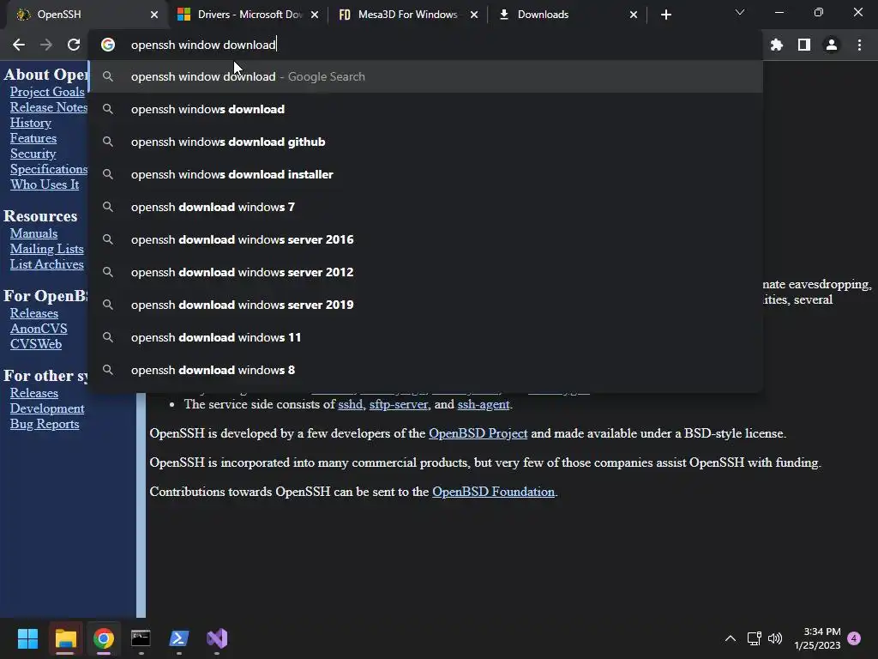The width and height of the screenshot is (878, 659).
Task: Show hidden system tray icons
Action: [731, 638]
